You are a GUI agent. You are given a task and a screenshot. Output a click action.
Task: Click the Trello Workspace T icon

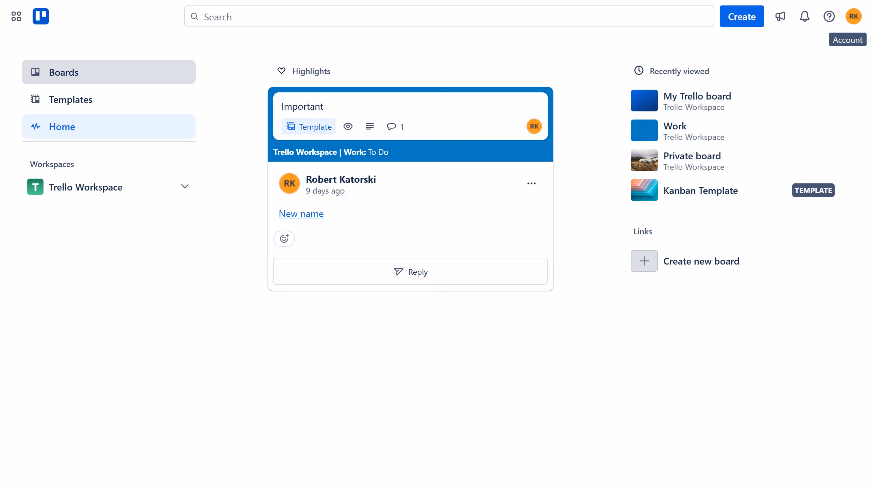pos(35,187)
